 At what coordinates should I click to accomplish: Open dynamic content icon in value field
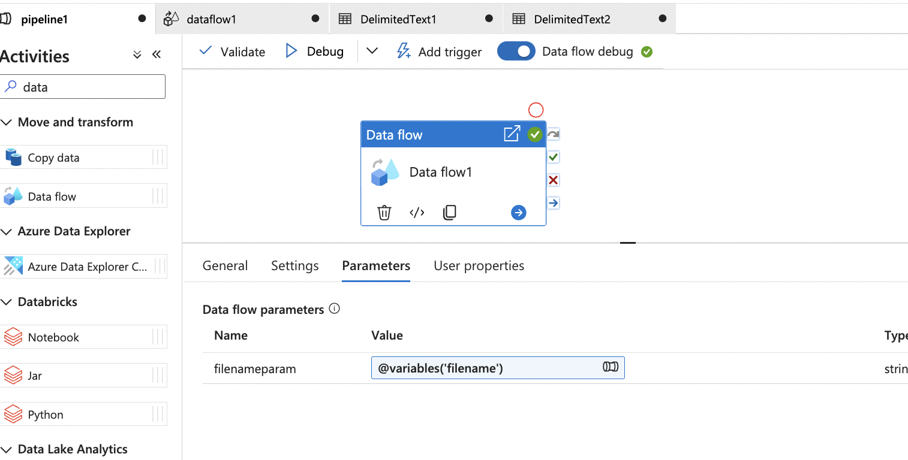(x=611, y=367)
